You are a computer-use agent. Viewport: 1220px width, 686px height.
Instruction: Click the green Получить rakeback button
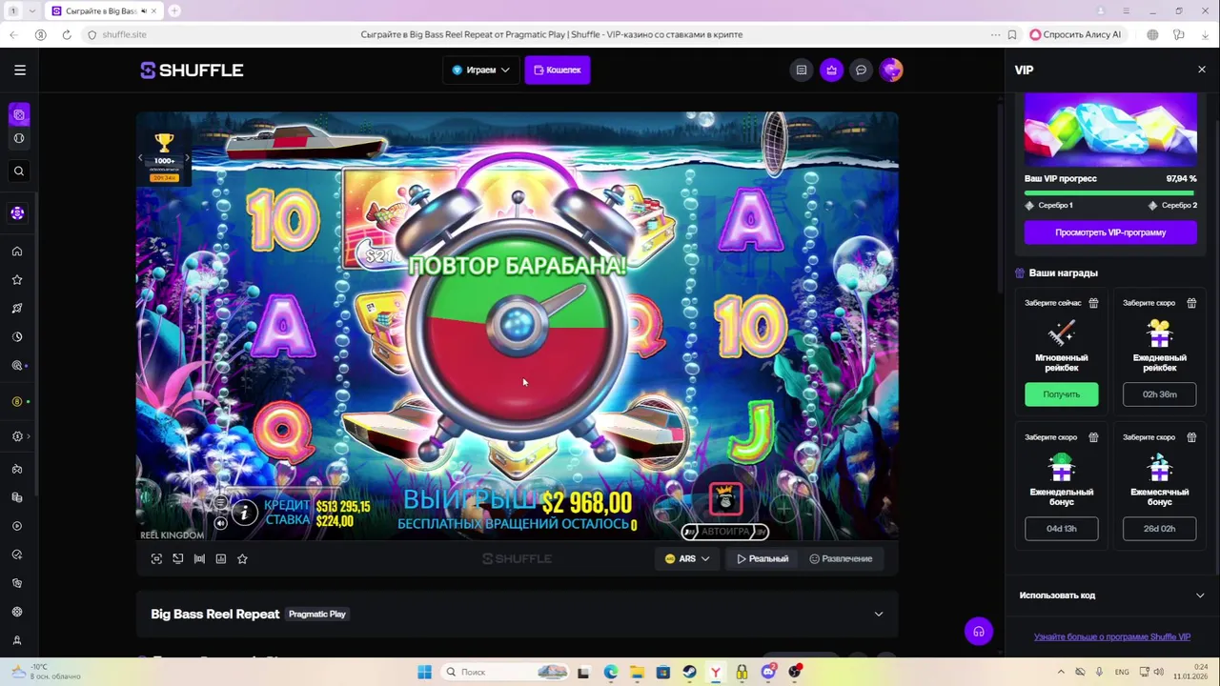pos(1062,394)
